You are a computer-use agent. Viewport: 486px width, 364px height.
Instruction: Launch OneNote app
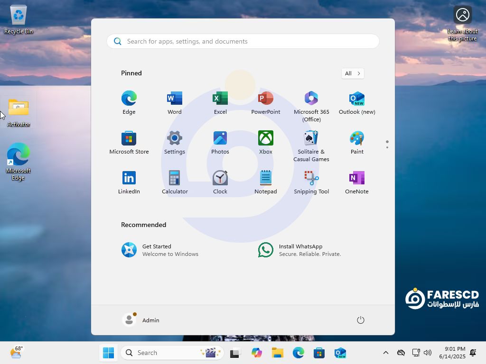(x=357, y=182)
